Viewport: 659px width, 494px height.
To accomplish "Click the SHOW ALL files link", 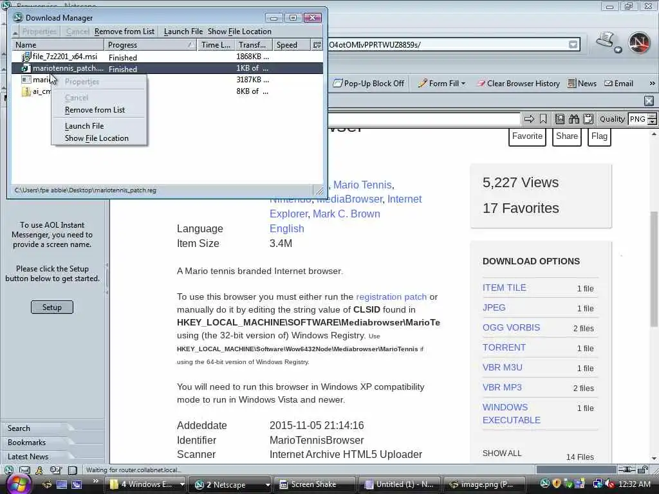I will pos(502,453).
